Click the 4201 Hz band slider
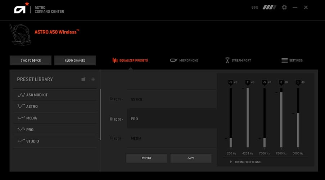The image size is (325, 180). [248, 118]
